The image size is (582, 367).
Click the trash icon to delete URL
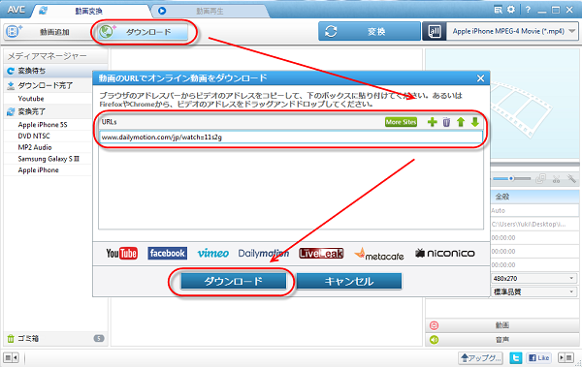446,122
